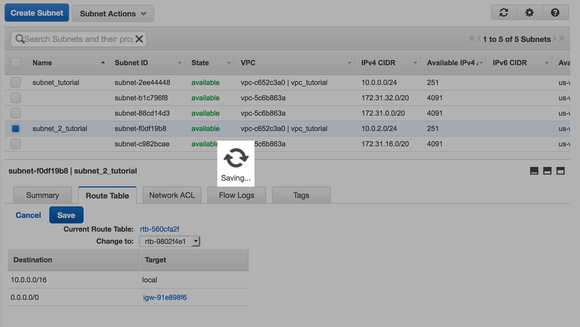Switch to the Network ACL tab
Image resolution: width=580 pixels, height=327 pixels.
[172, 195]
